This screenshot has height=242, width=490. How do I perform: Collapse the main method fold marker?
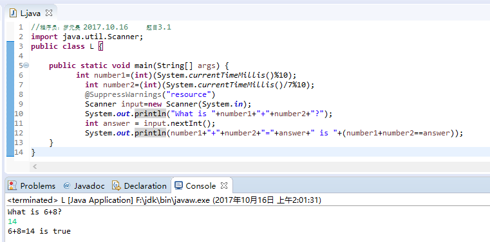[26, 65]
